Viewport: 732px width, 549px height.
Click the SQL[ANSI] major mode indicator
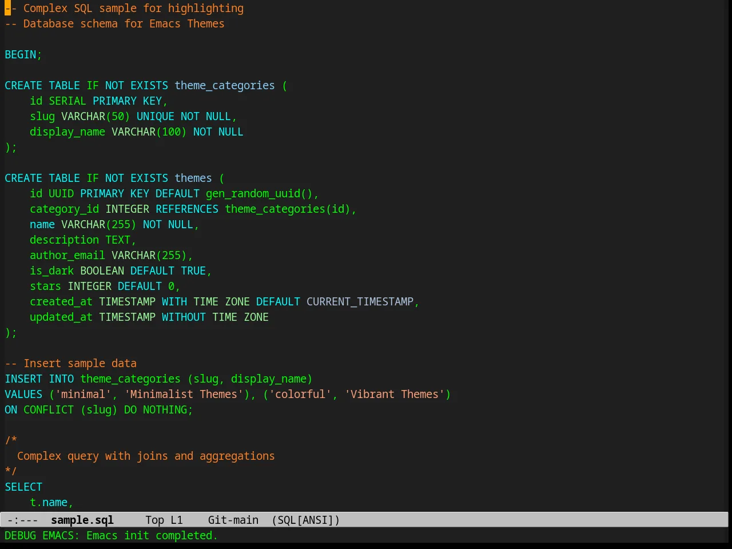306,520
